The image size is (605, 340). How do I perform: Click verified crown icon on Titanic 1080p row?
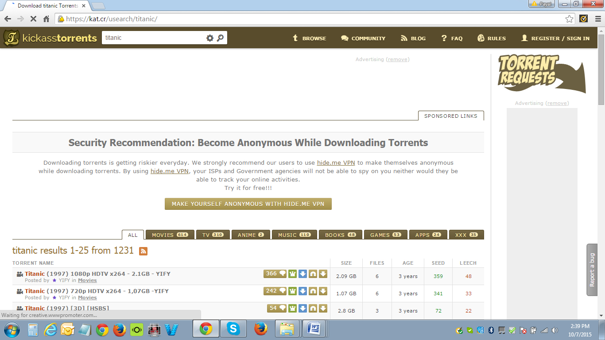292,274
